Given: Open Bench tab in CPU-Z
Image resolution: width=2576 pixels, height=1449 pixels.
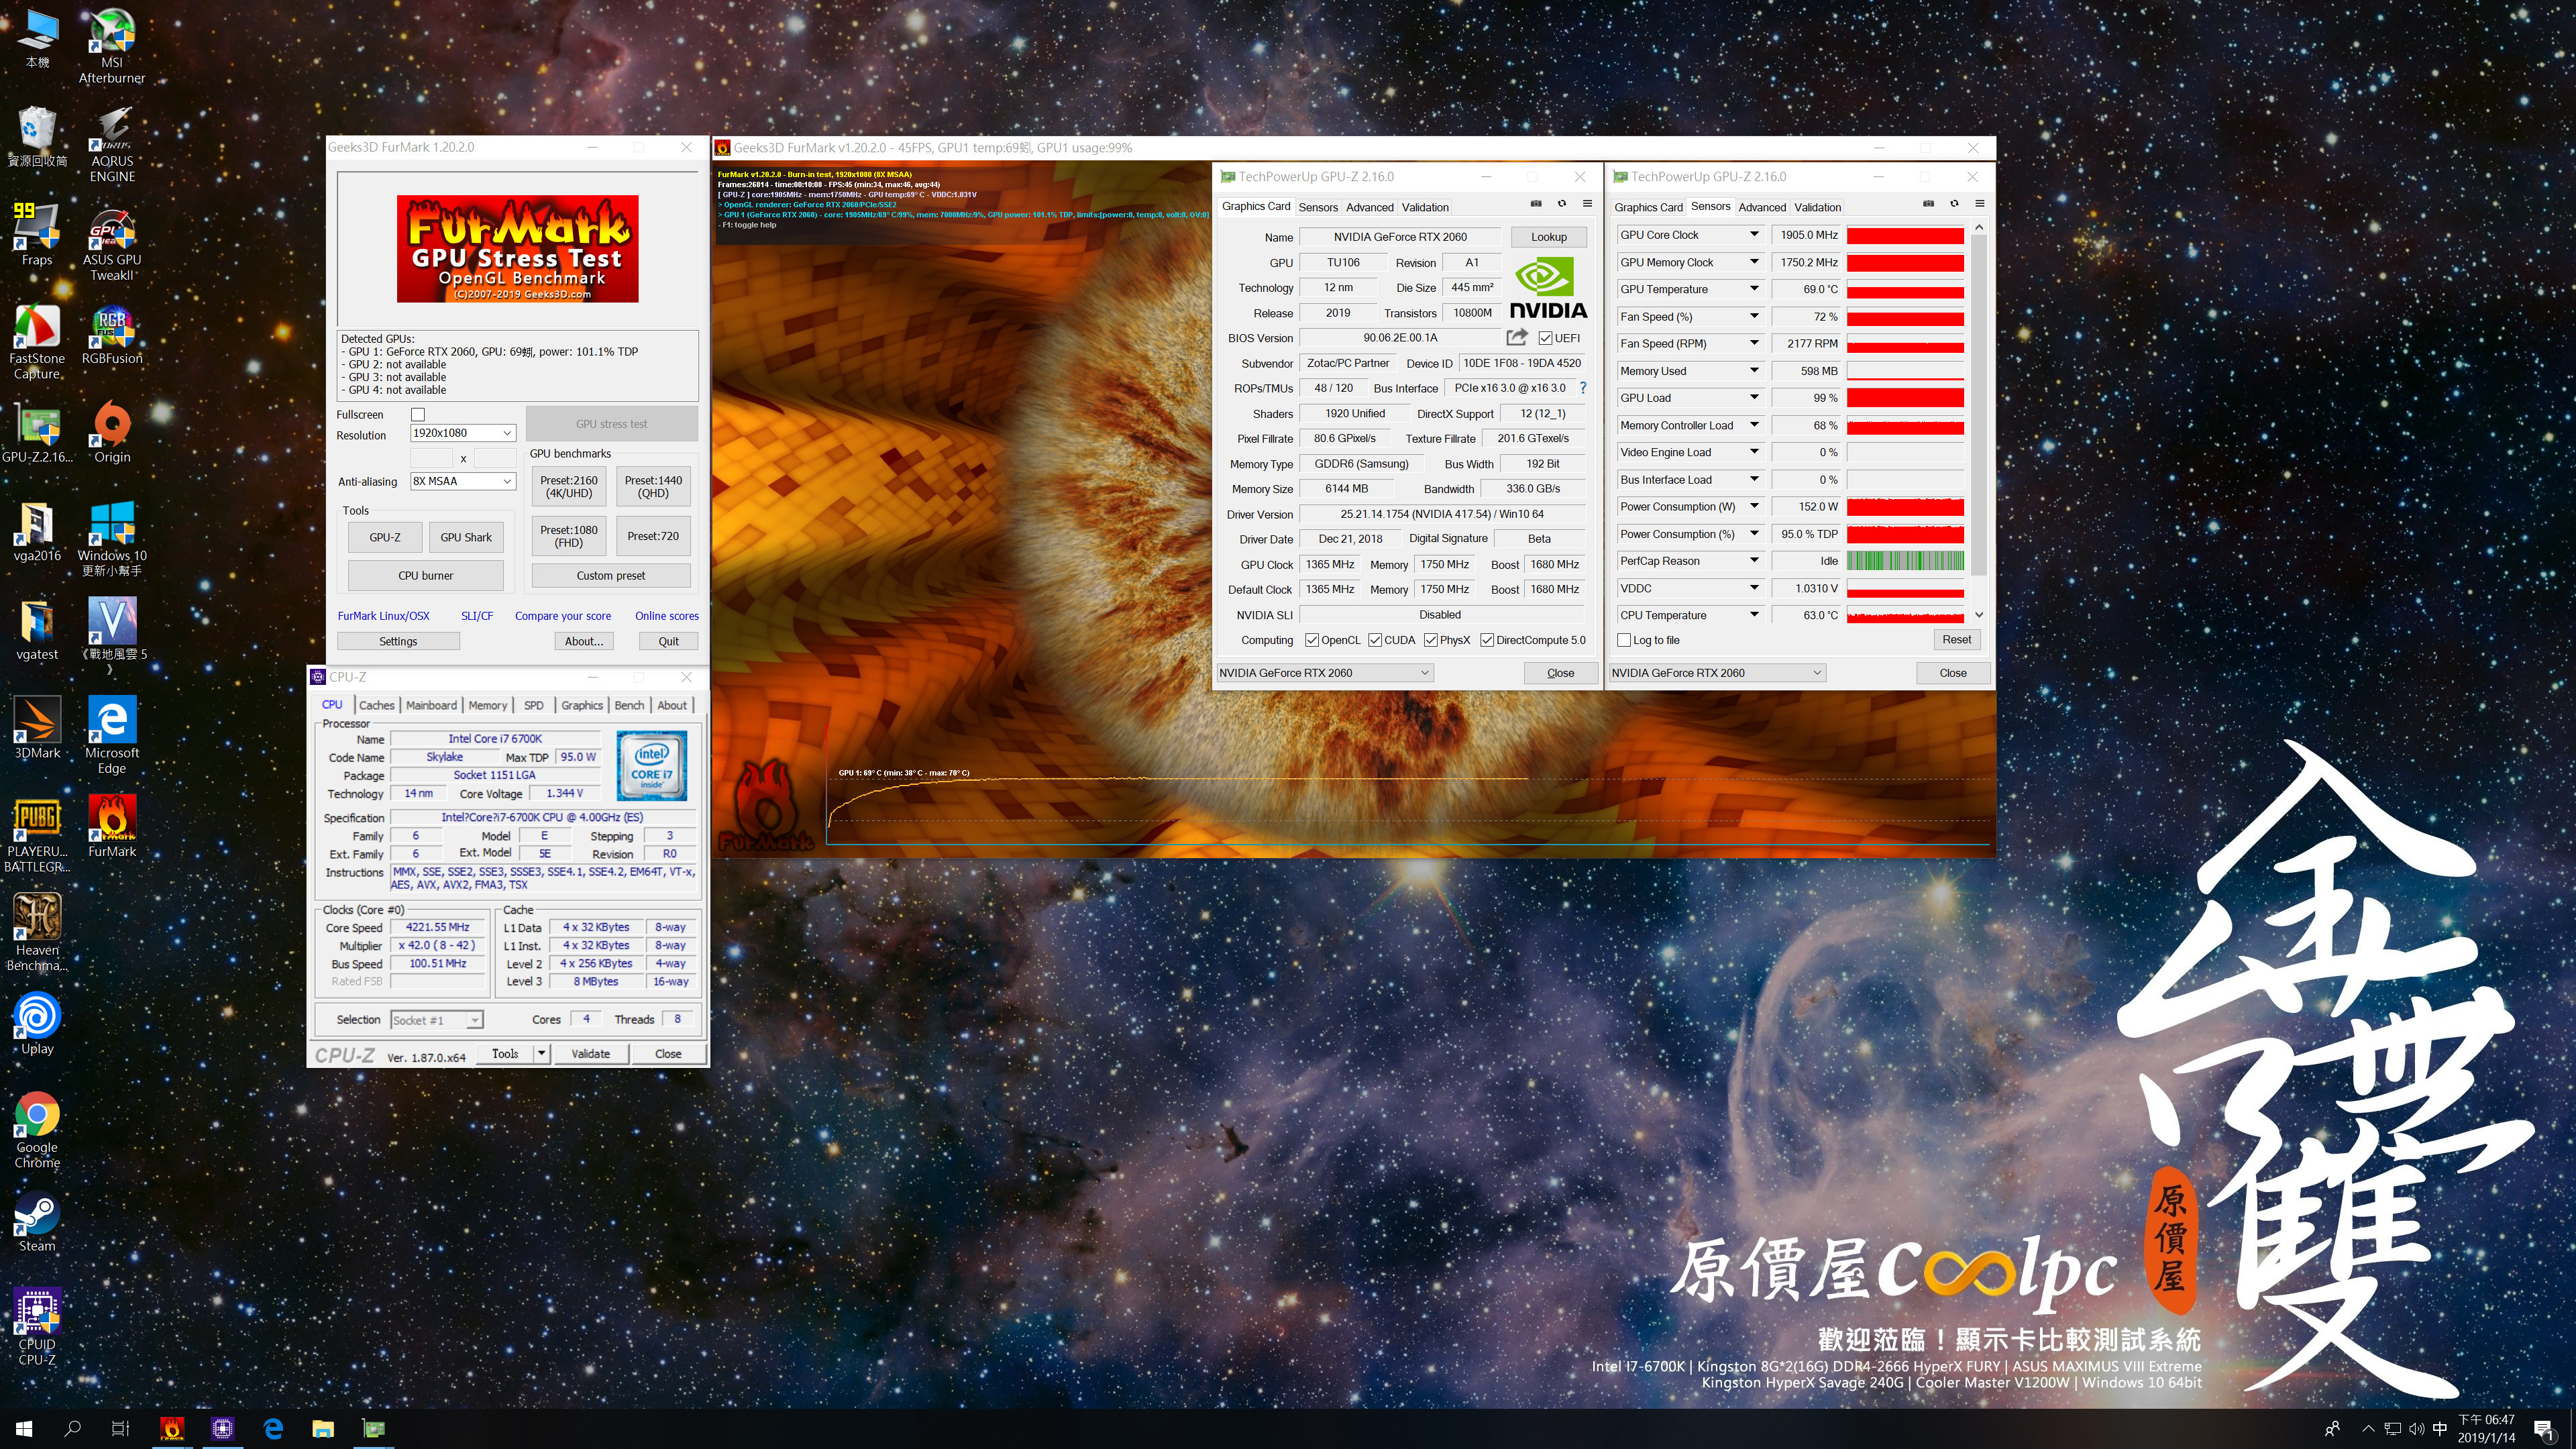Looking at the screenshot, I should (629, 705).
